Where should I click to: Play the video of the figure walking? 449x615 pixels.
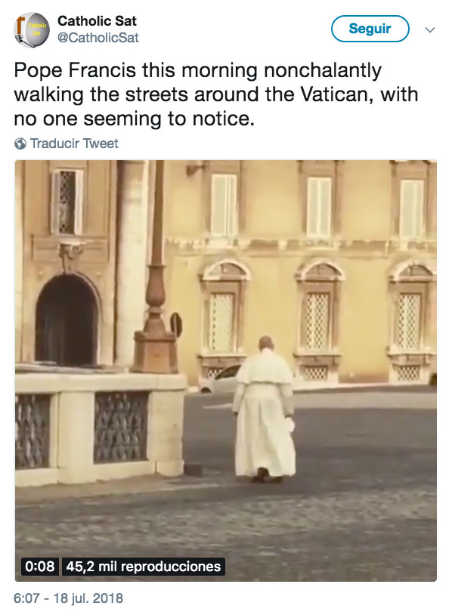point(226,371)
